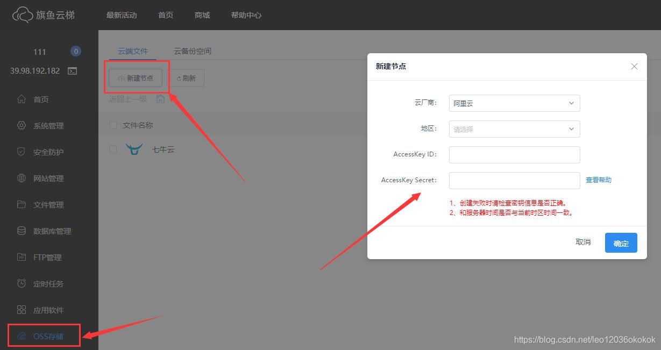Click the server name 111
The width and height of the screenshot is (661, 350).
[40, 52]
